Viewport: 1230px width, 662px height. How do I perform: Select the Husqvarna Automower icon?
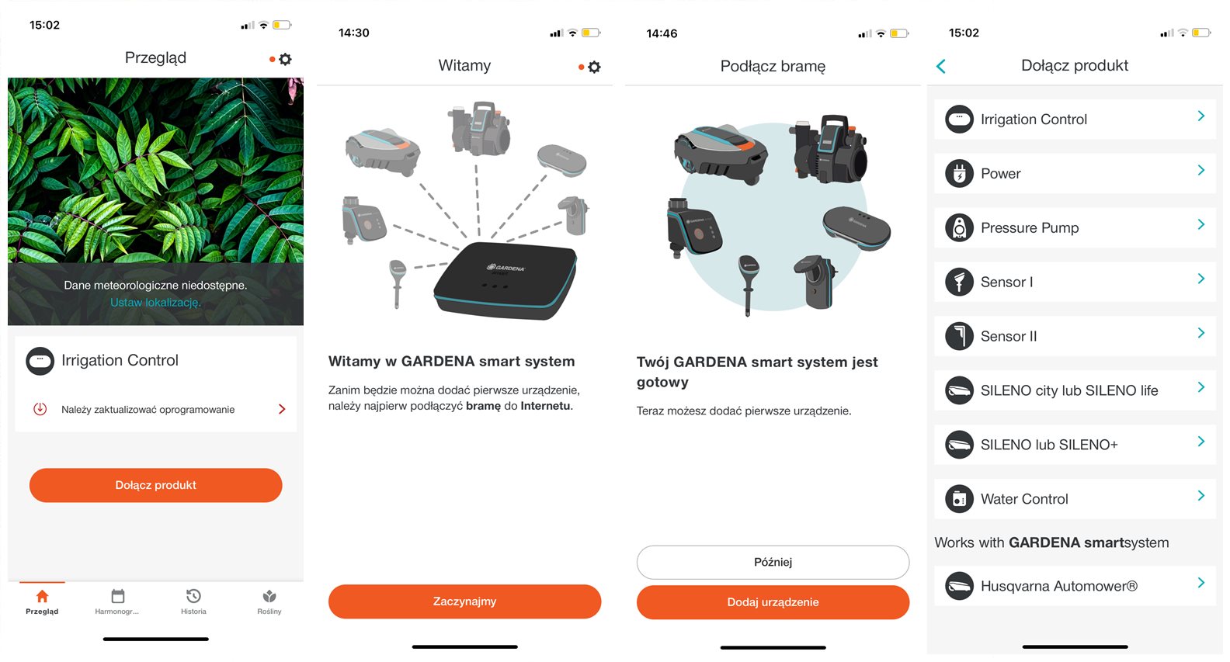[959, 586]
